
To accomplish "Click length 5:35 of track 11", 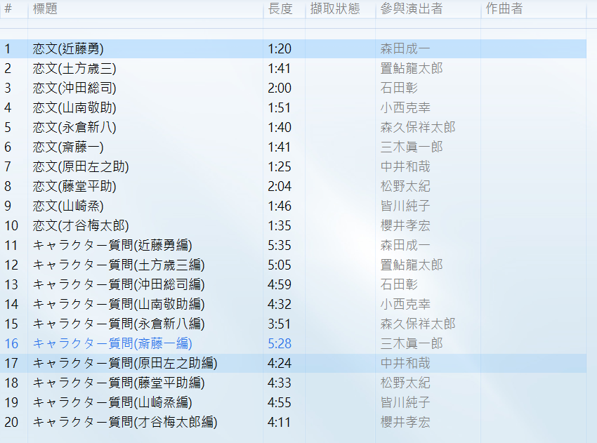I will pos(280,245).
